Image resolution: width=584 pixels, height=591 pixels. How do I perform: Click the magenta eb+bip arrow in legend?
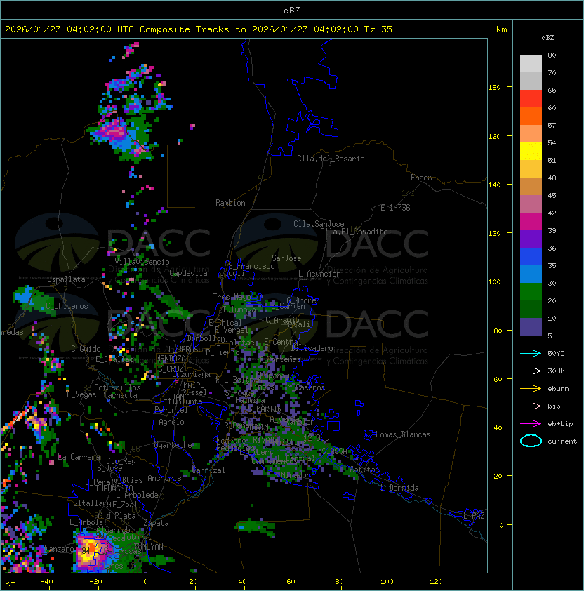(531, 424)
